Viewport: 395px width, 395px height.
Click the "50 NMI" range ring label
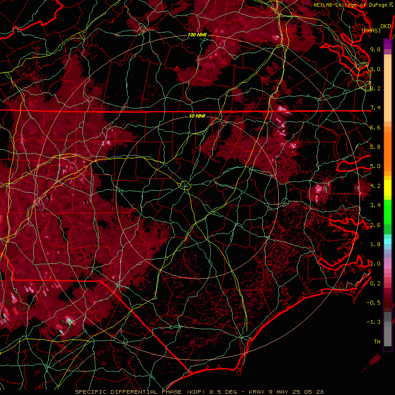point(197,116)
